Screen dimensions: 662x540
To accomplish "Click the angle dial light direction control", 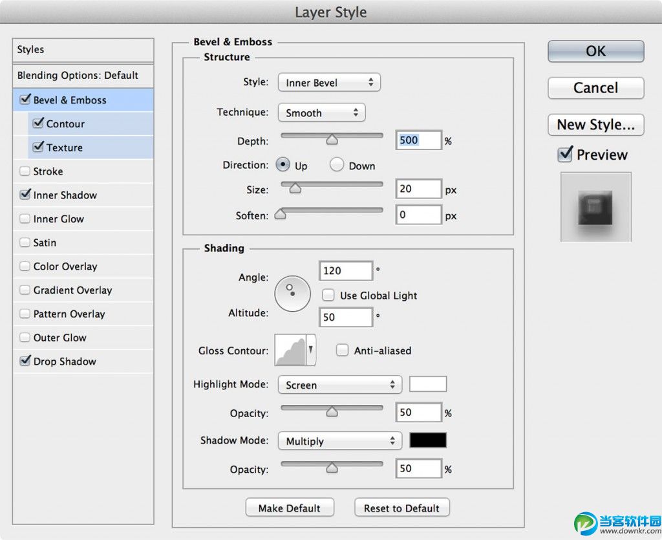I will (293, 294).
